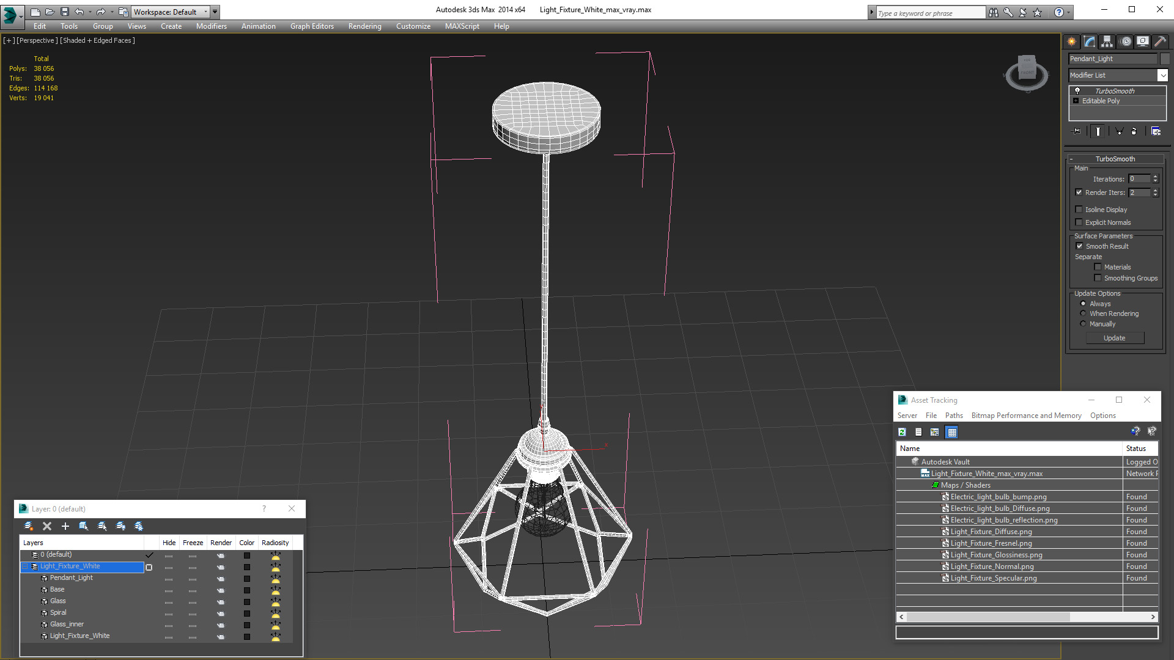
Task: Open the Modifiers menu
Action: (211, 26)
